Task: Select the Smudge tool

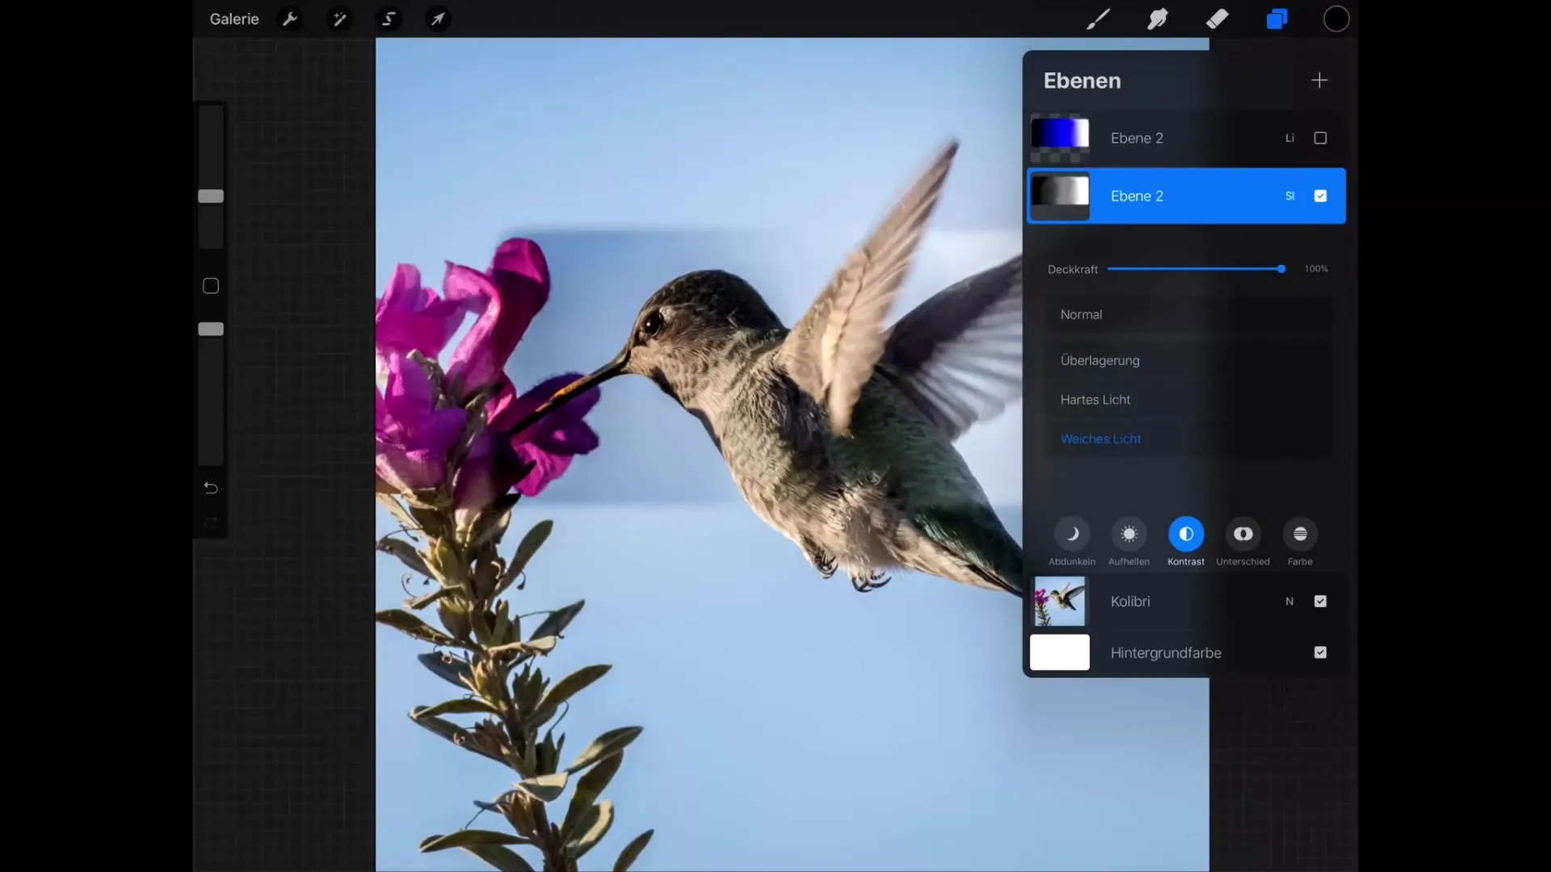Action: pyautogui.click(x=1158, y=19)
